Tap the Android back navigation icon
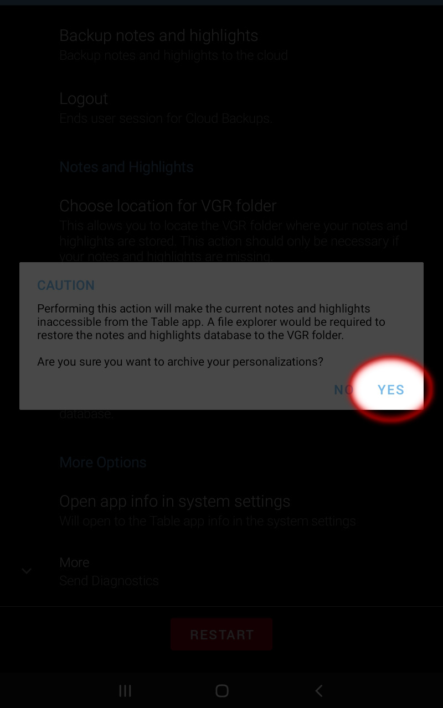Image resolution: width=443 pixels, height=708 pixels. (318, 690)
